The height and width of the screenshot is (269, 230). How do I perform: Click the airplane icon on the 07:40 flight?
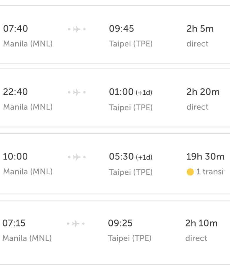click(x=76, y=29)
